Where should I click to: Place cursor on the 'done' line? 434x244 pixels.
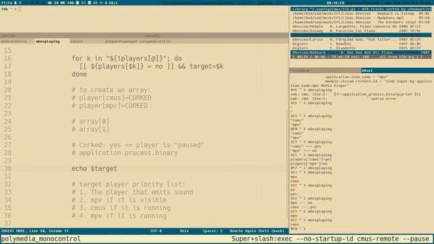tap(79, 74)
